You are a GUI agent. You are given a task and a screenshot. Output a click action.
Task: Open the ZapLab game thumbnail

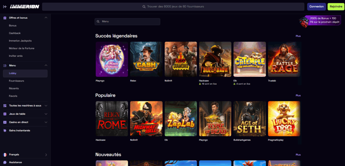(x=181, y=119)
